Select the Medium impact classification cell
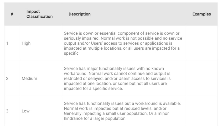Viewport: 223px width, 129px height. coord(29,78)
